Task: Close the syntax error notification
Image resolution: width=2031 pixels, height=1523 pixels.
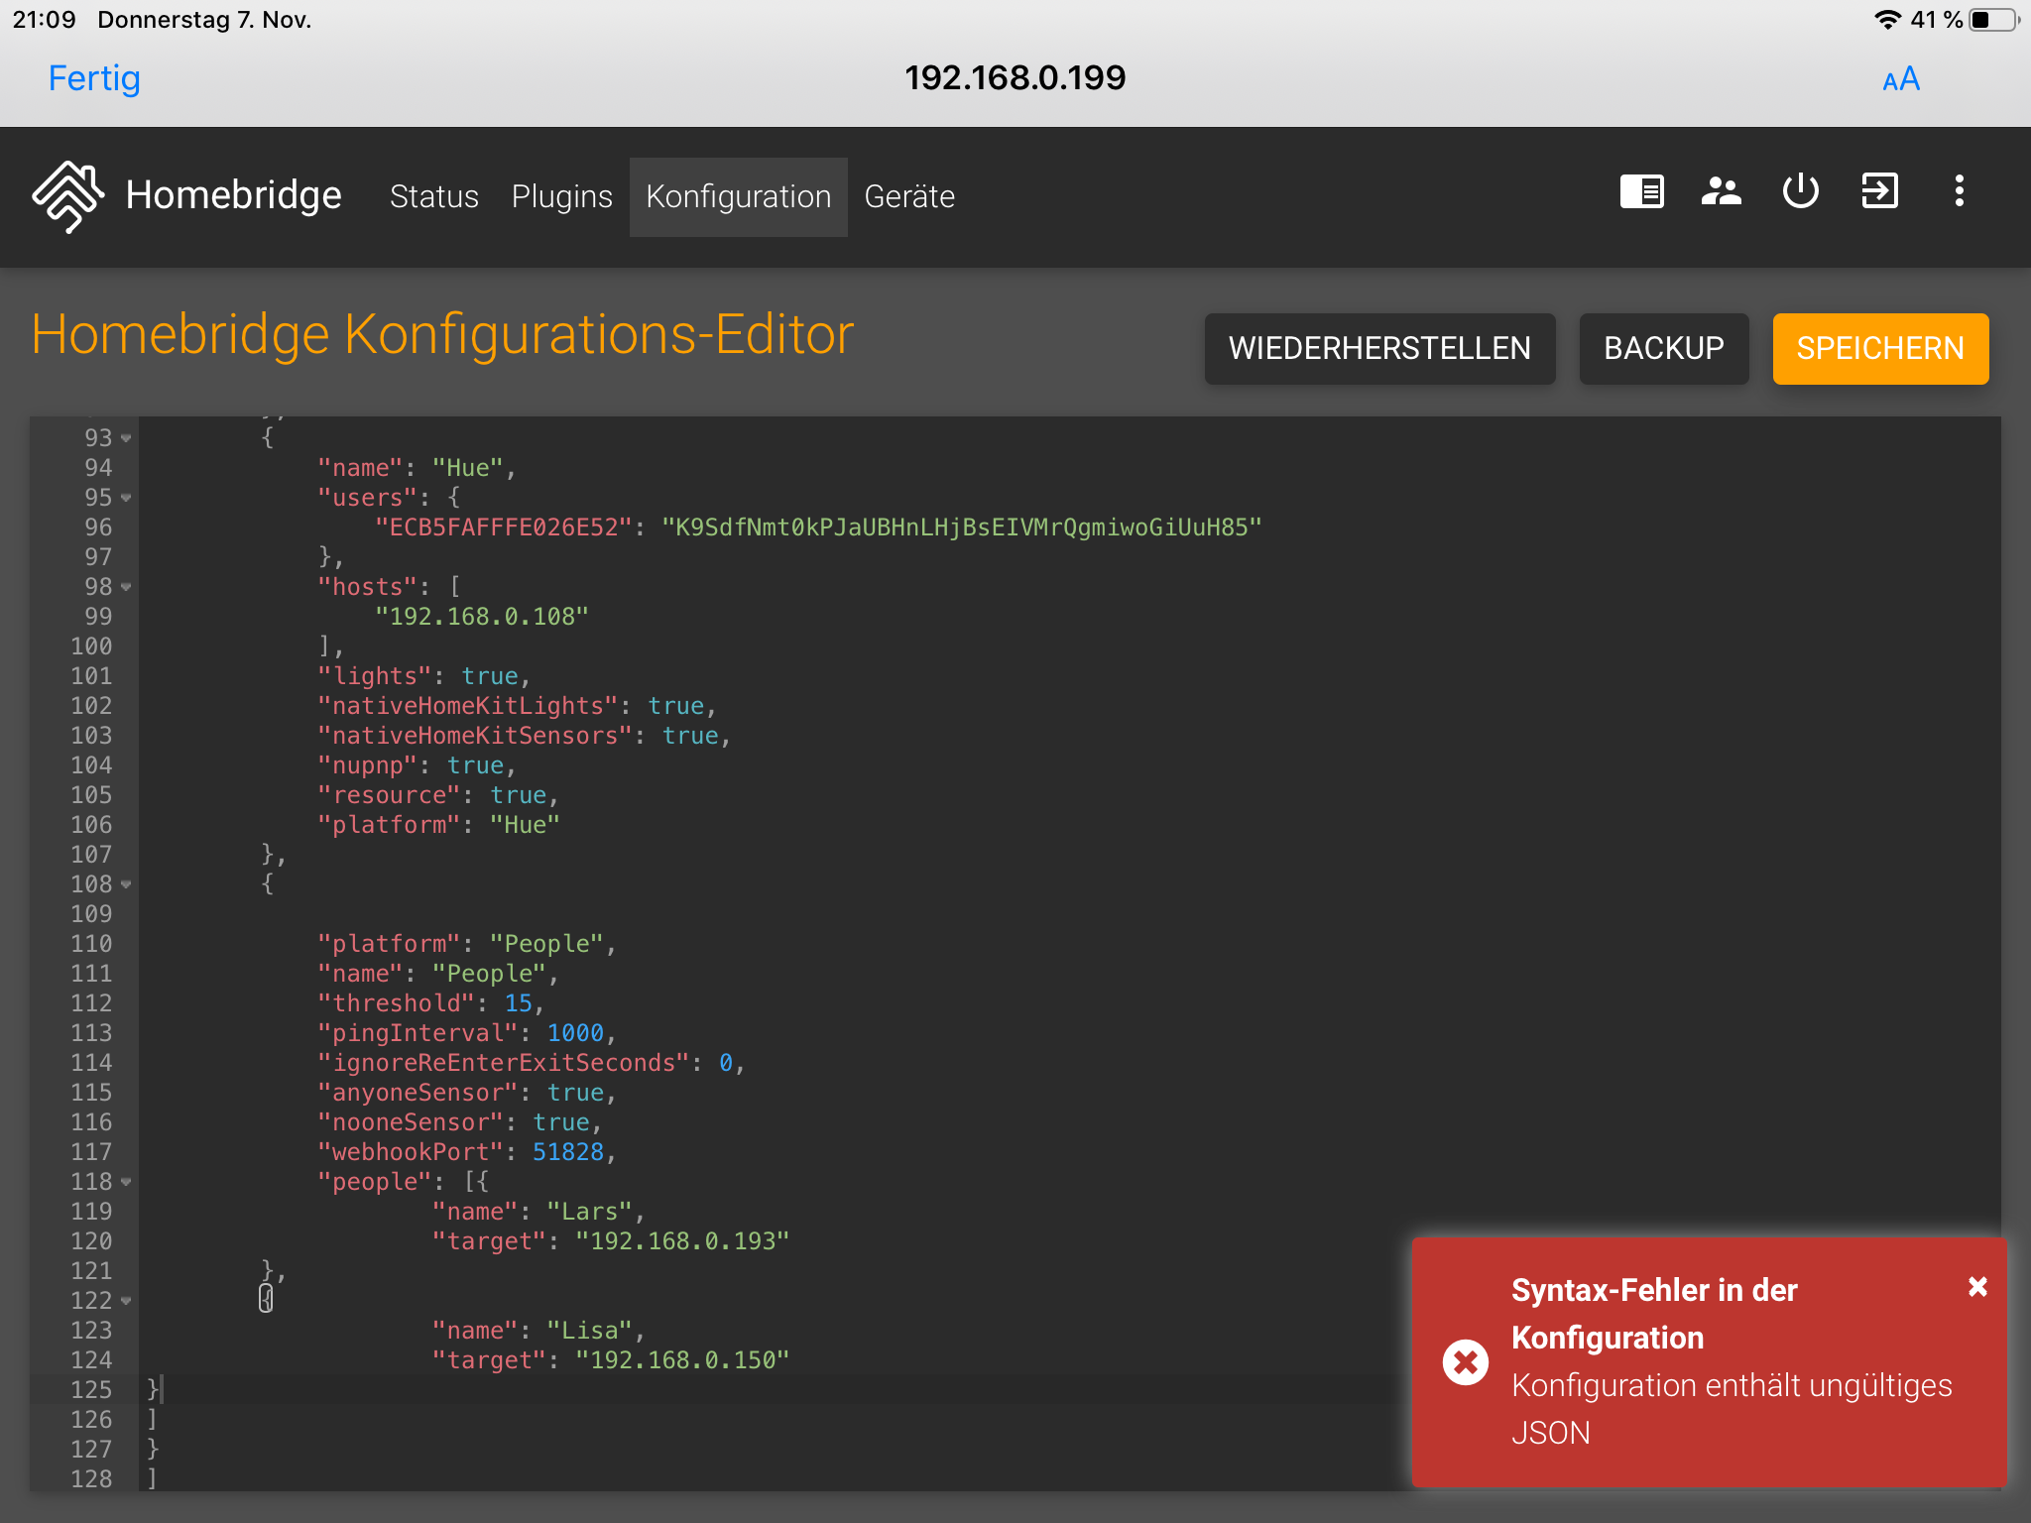Action: pyautogui.click(x=1977, y=1287)
